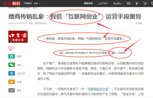Screen dimensions: 153x98
Task: Click the QQ空间 text label
Action: [x=21, y=74]
